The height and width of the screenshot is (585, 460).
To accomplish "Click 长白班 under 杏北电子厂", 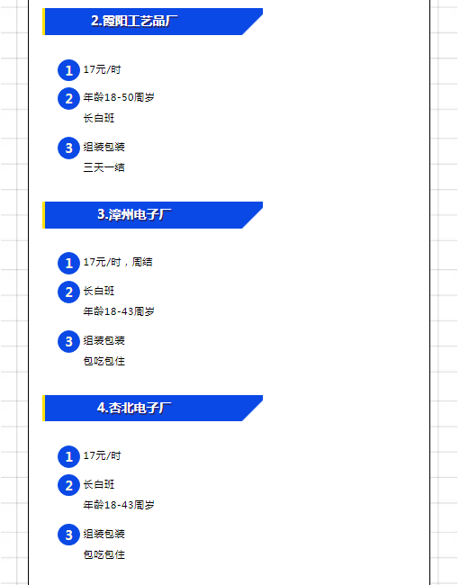I will point(99,484).
